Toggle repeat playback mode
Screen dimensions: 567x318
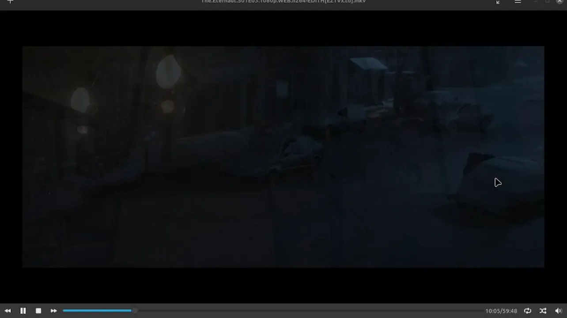coord(528,311)
